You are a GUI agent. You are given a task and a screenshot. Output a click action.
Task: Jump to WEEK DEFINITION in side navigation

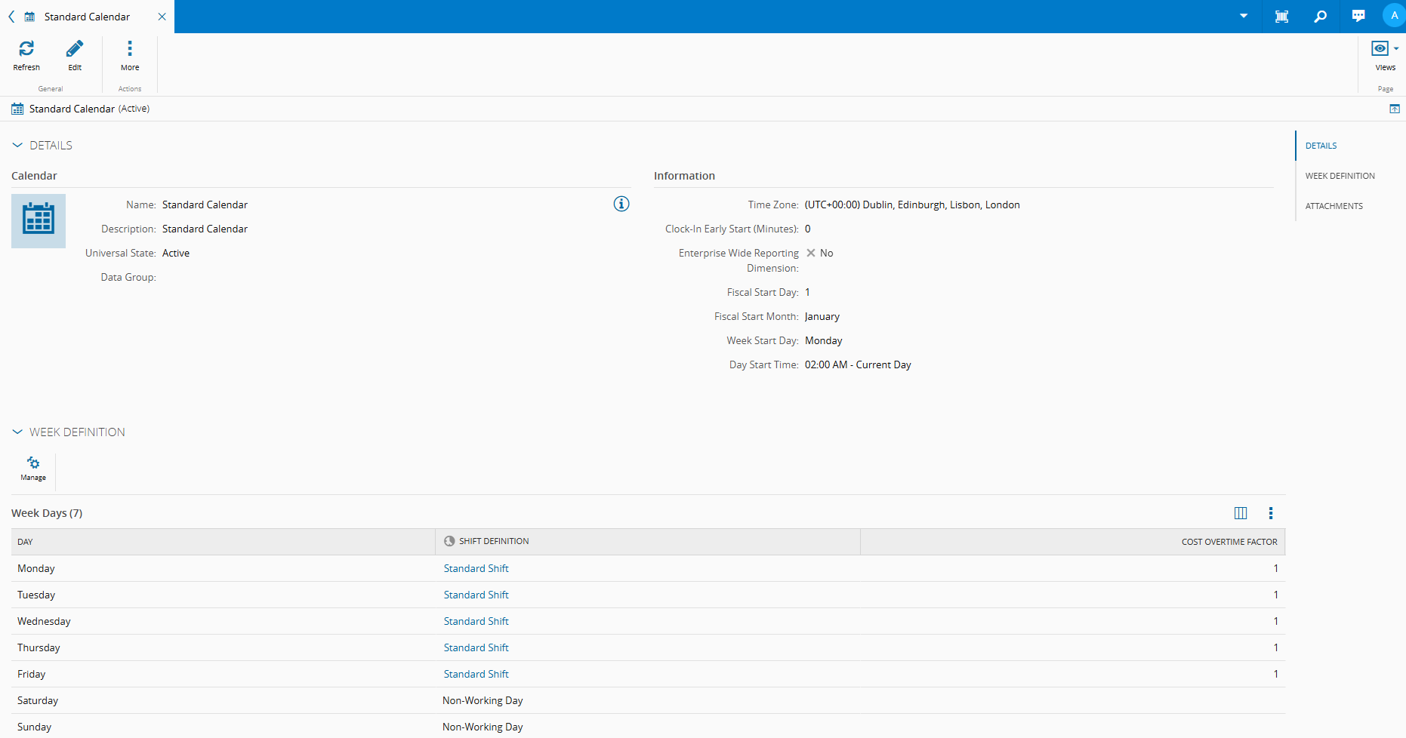[1340, 177]
